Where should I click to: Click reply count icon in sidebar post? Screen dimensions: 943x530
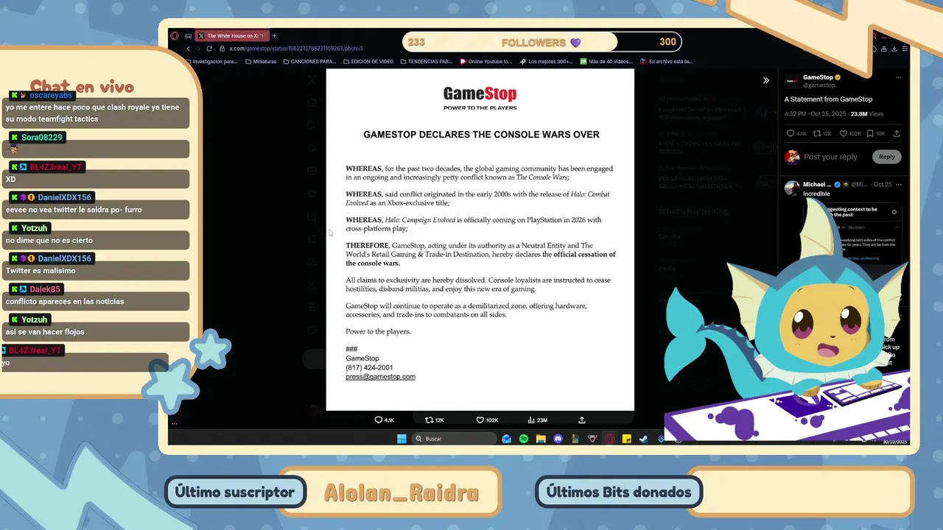pos(790,134)
